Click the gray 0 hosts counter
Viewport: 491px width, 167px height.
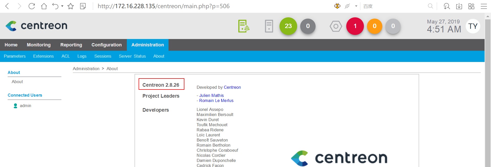[308, 26]
